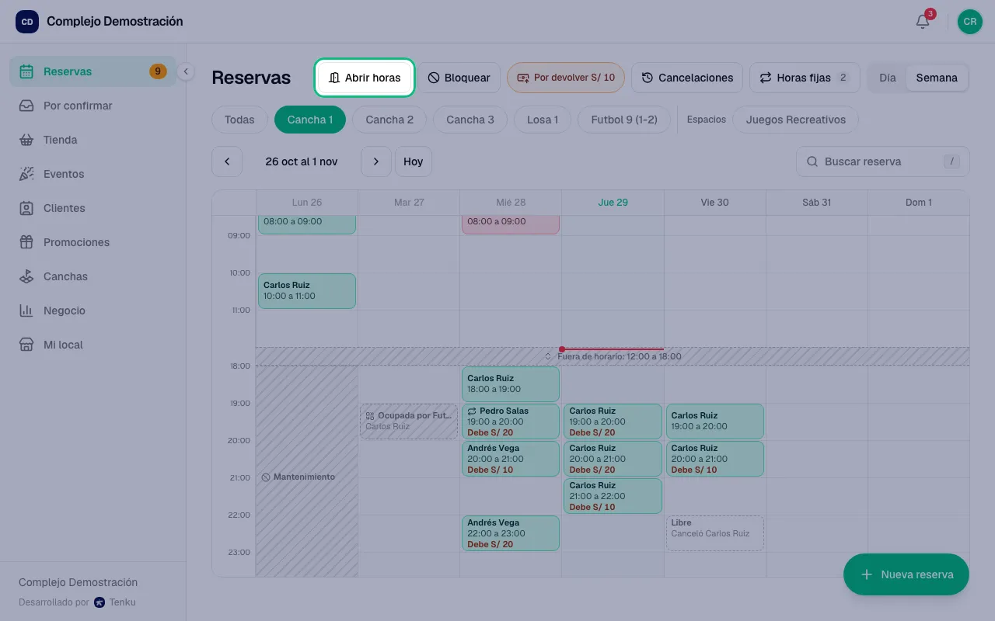The height and width of the screenshot is (621, 995).
Task: Open Andrés Vega 22:00 a 23:00 booking
Action: point(511,533)
